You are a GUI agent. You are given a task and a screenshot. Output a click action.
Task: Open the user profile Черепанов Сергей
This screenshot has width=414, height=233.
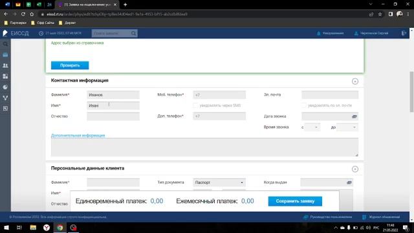point(371,33)
